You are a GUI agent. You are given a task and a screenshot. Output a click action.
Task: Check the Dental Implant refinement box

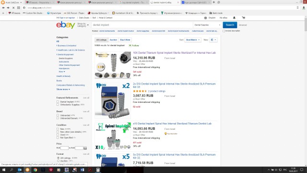point(58,101)
